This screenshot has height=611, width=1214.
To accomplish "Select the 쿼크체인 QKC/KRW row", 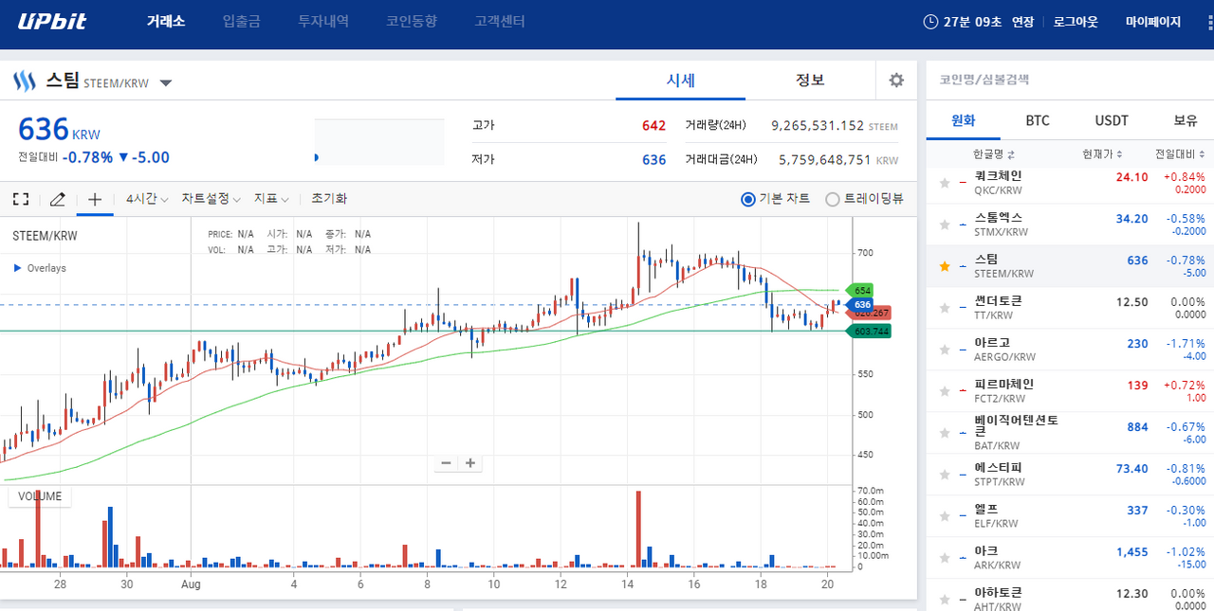I will tap(1070, 185).
